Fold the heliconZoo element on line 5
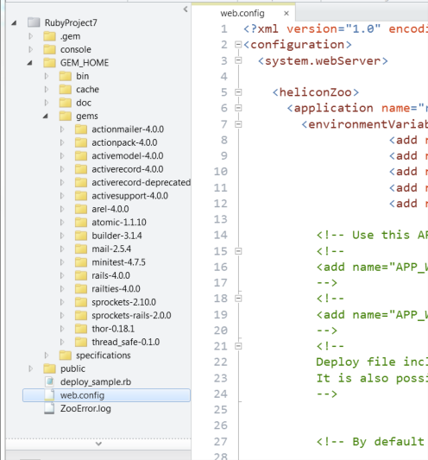428x460 pixels. [x=238, y=92]
